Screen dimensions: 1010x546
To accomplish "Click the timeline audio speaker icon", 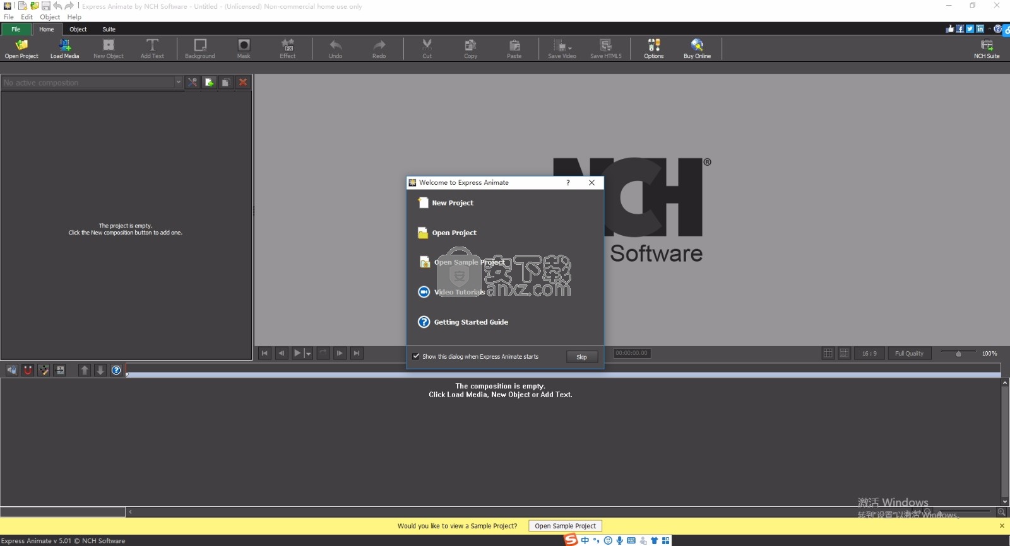I will coord(12,370).
